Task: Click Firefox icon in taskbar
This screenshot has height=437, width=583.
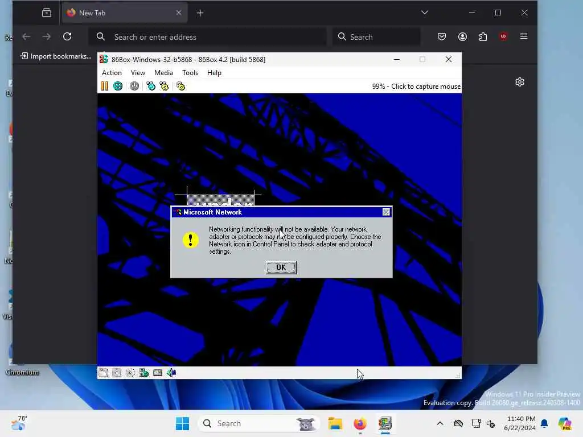Action: tap(360, 423)
